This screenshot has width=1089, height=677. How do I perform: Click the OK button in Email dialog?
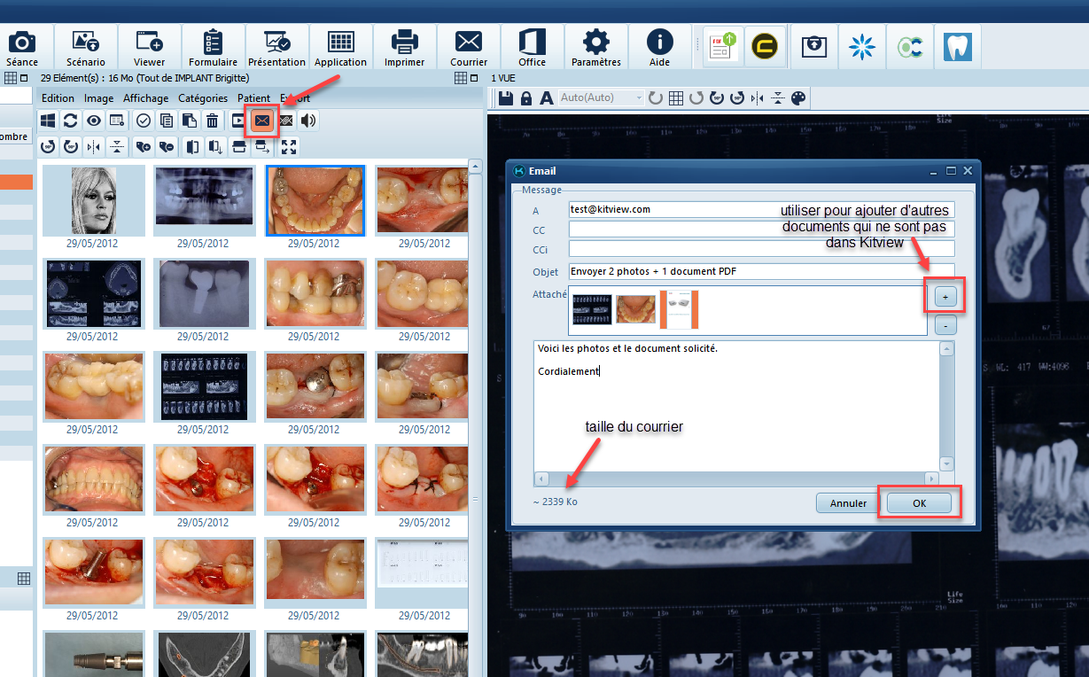919,503
